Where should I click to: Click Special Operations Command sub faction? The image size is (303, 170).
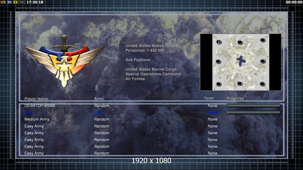pos(153,74)
